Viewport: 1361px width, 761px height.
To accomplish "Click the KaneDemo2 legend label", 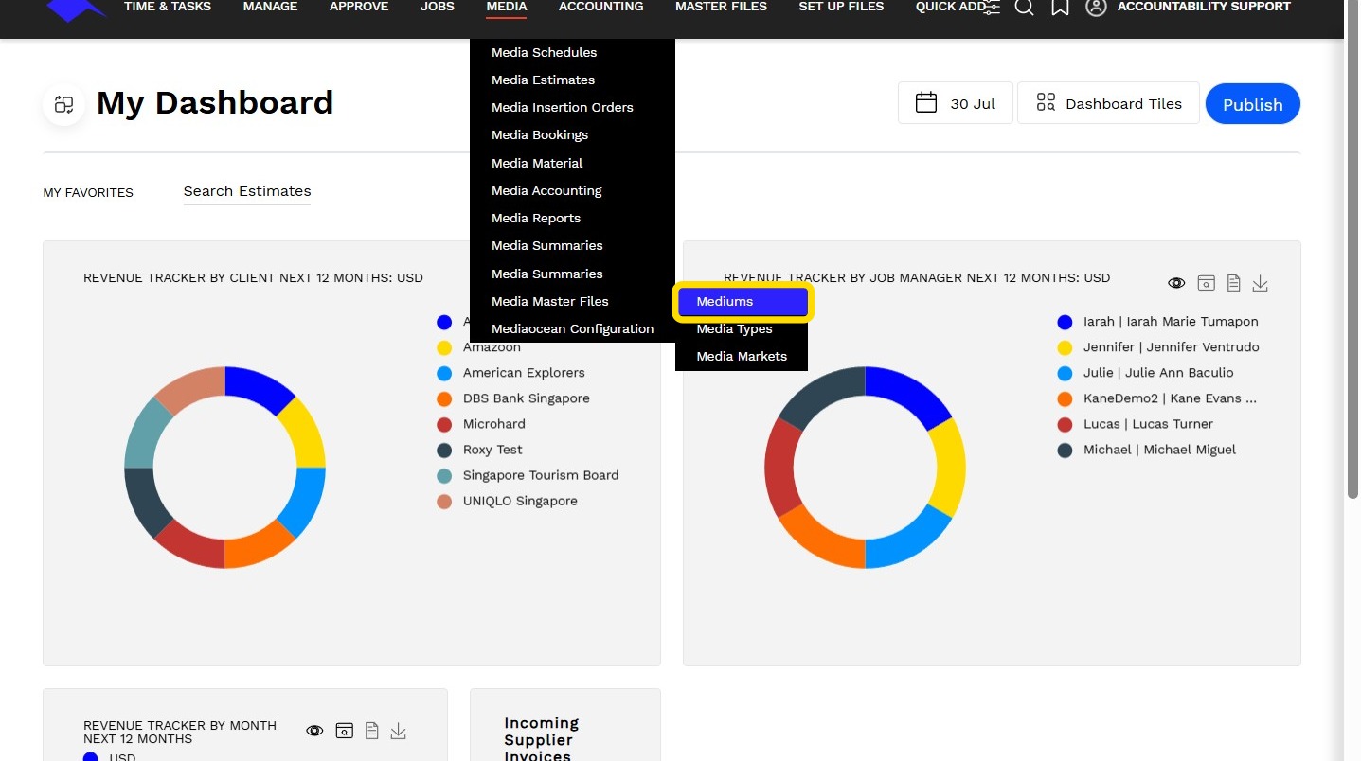I will [1170, 398].
